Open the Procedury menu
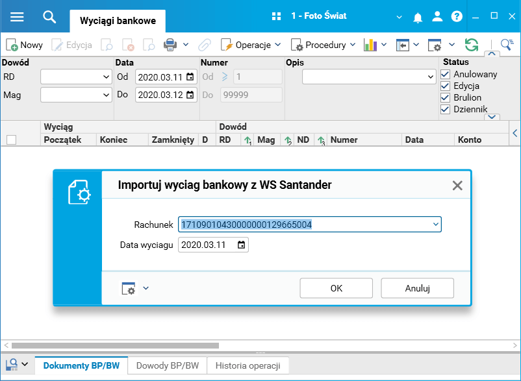521x381 pixels. tap(323, 45)
